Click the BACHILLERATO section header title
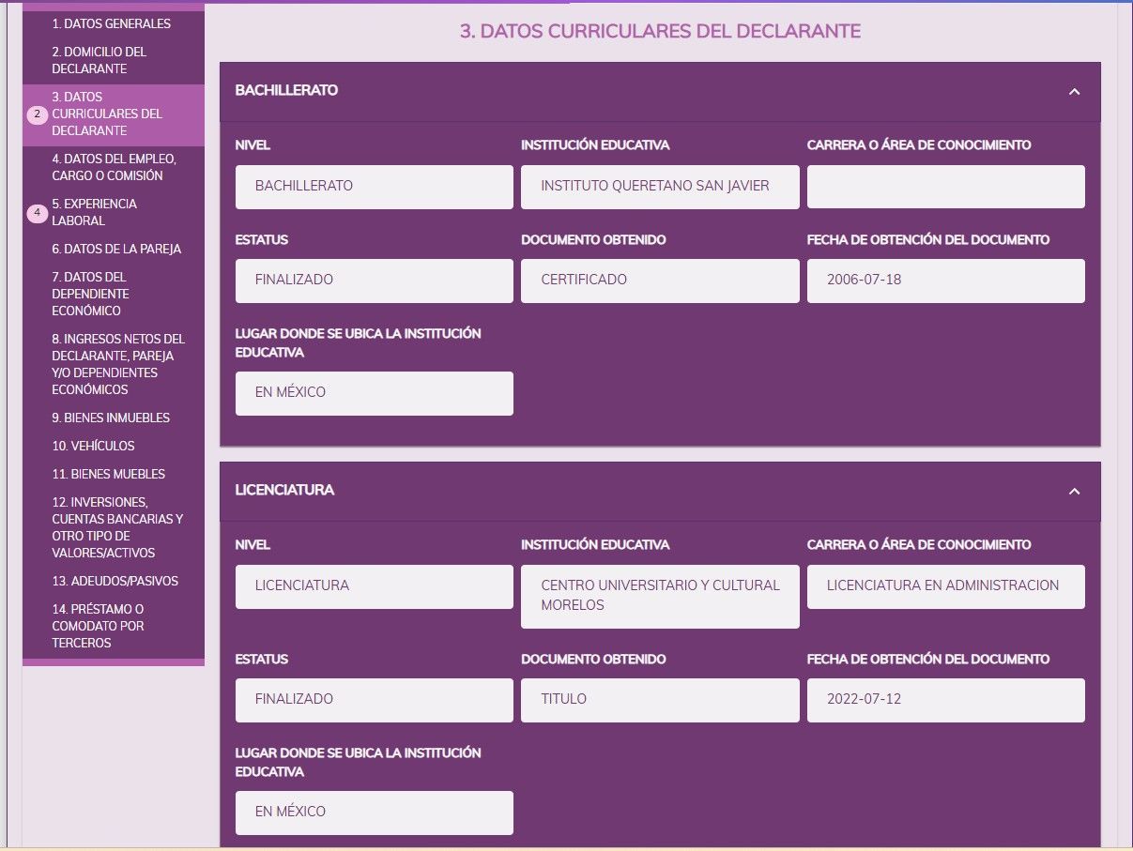The image size is (1133, 851). pos(286,90)
